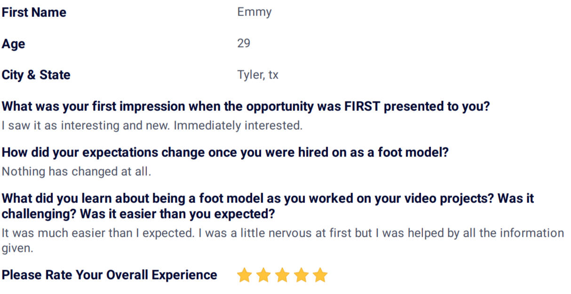
Task: Click the name value Emmy
Action: point(254,13)
